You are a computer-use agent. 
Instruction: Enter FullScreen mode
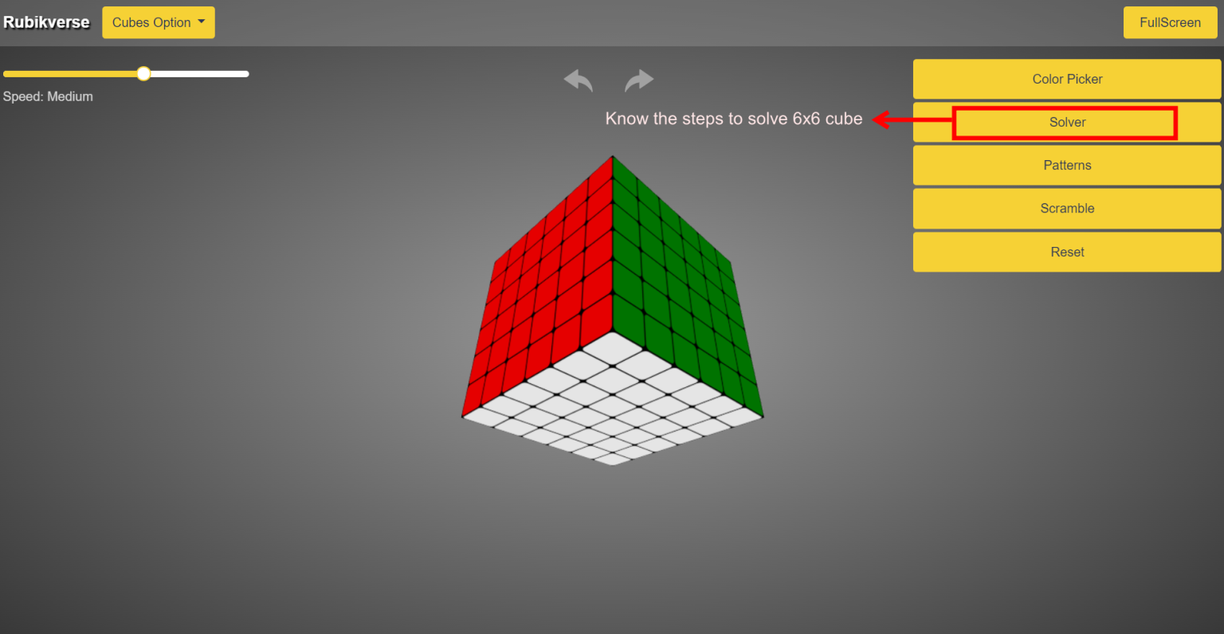[x=1169, y=22]
